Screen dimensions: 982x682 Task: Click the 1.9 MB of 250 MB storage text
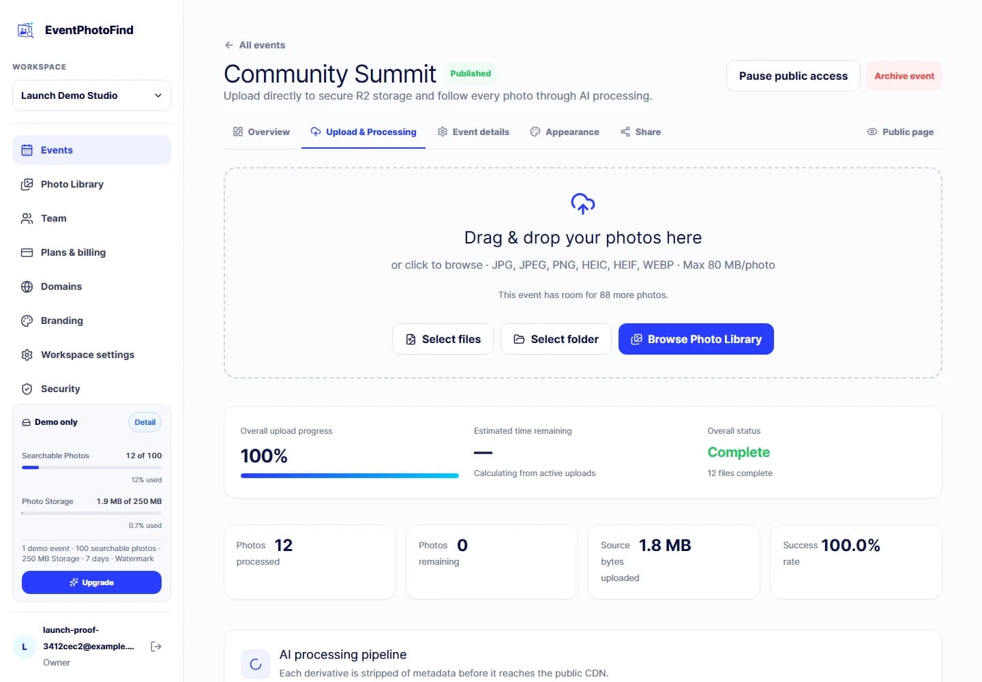point(129,501)
